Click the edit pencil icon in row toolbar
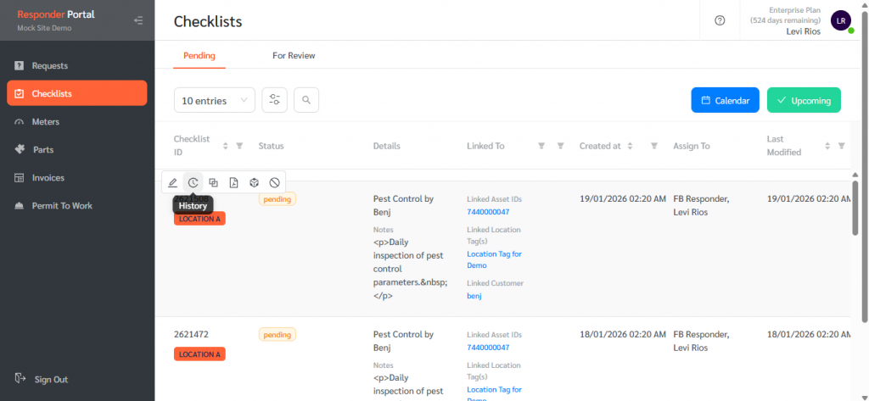This screenshot has height=401, width=869. coord(173,182)
